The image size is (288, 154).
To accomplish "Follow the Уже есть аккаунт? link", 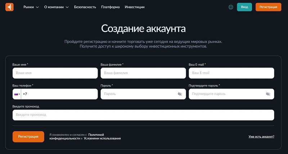I will coord(261,137).
